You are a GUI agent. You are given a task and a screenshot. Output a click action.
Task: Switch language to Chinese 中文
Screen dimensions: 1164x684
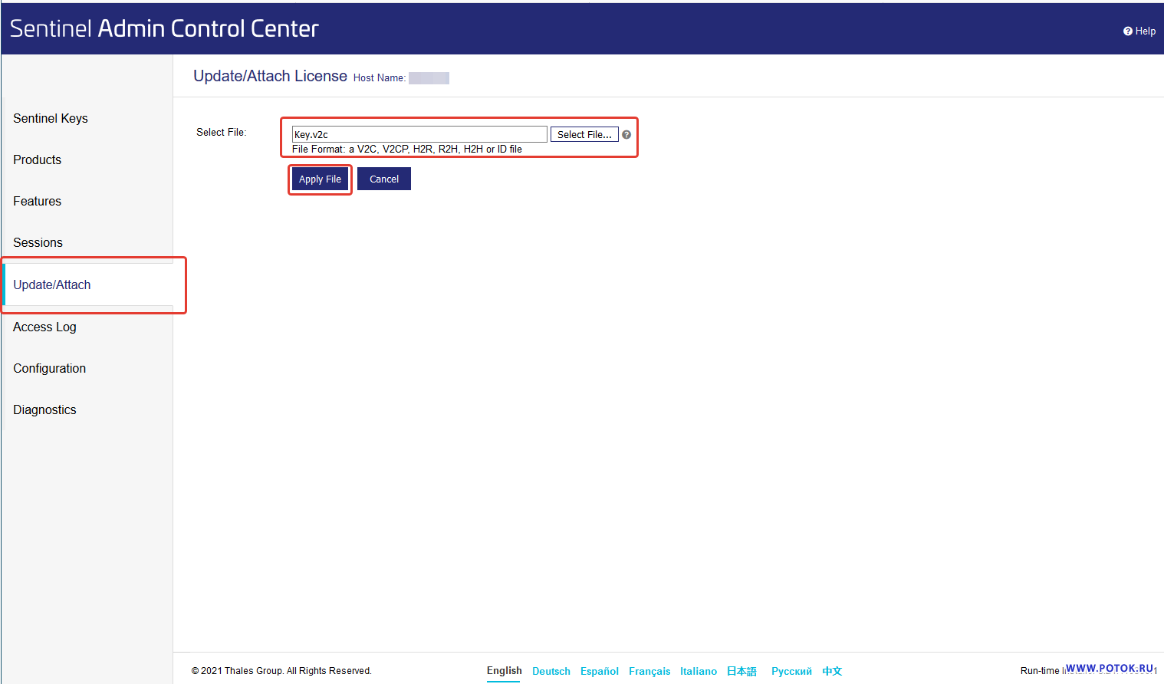(x=832, y=671)
